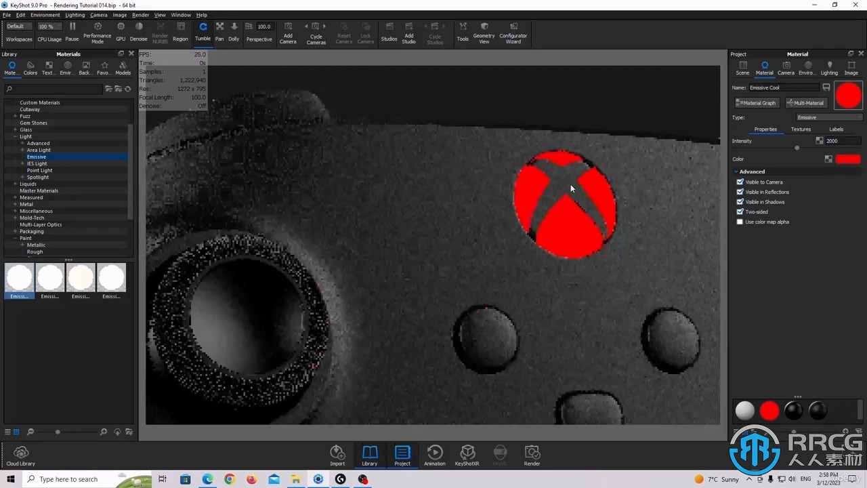Expand the Glass folder

[x=15, y=129]
